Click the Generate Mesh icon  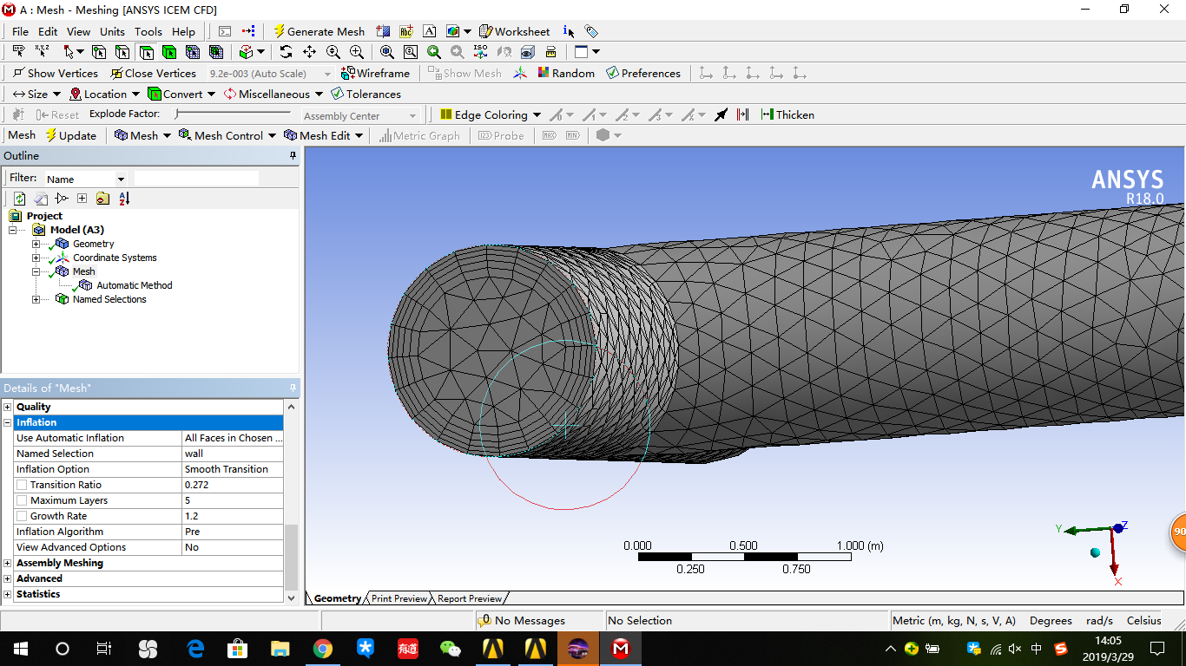point(321,31)
